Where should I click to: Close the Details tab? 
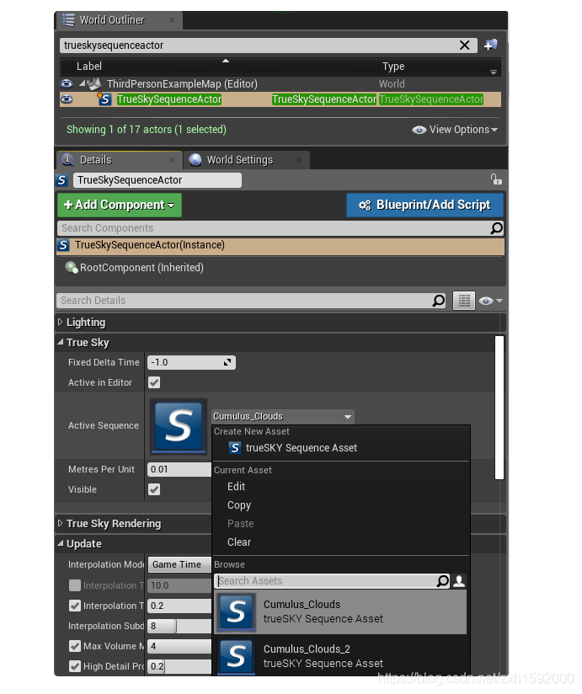tap(172, 160)
